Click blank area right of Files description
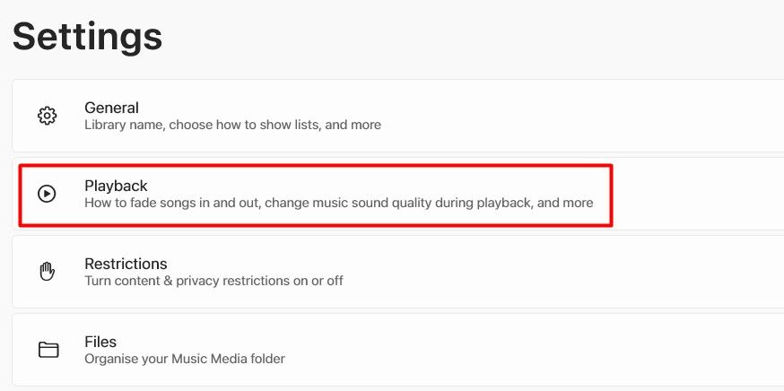The height and width of the screenshot is (391, 784). [530, 359]
